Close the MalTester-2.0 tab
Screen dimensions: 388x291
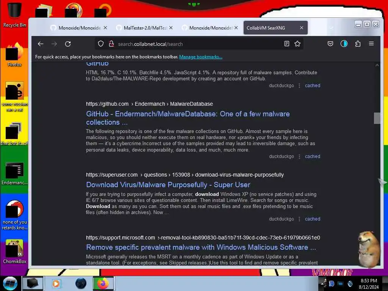171,28
